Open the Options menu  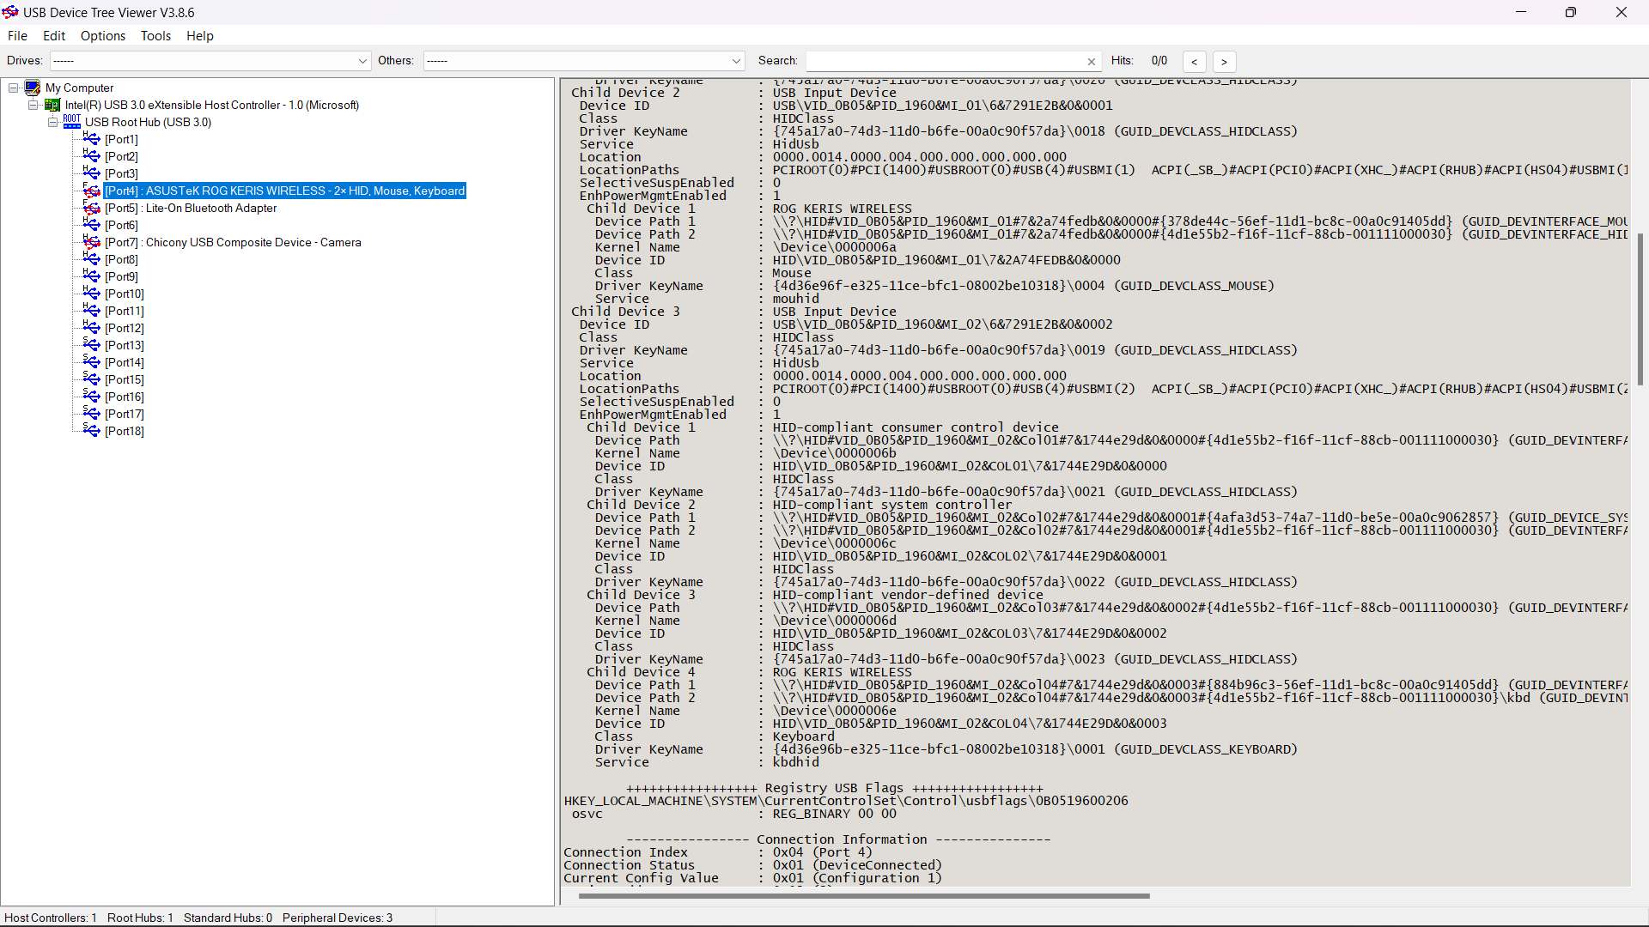click(102, 36)
